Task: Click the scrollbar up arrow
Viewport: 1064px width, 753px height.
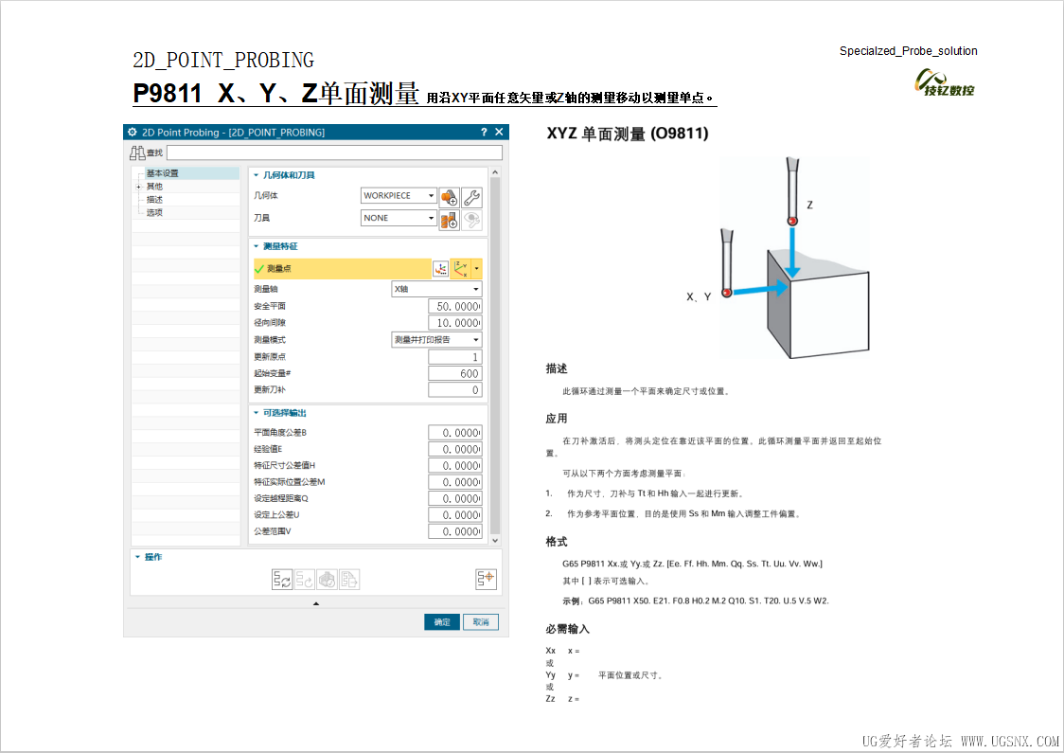Action: point(495,172)
